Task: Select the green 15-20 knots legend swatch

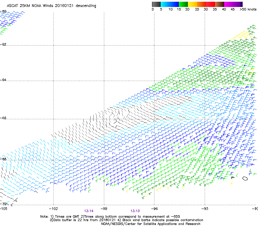Action: click(183, 4)
